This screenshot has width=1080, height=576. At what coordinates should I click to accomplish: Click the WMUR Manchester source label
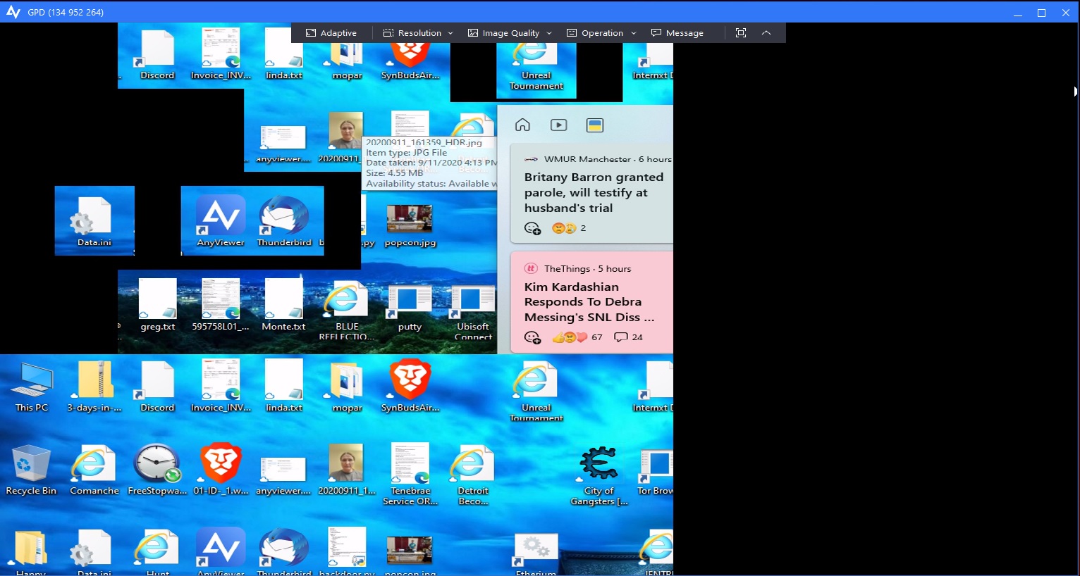point(588,159)
